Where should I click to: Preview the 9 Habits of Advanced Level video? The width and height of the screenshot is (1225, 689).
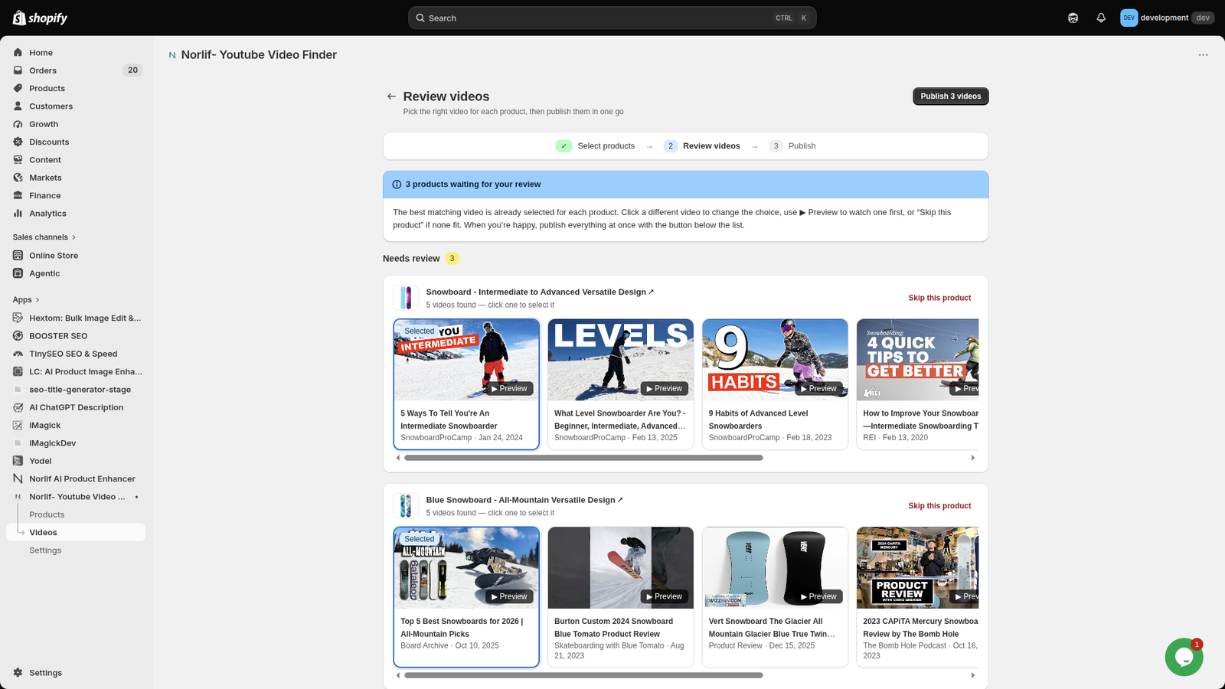818,389
